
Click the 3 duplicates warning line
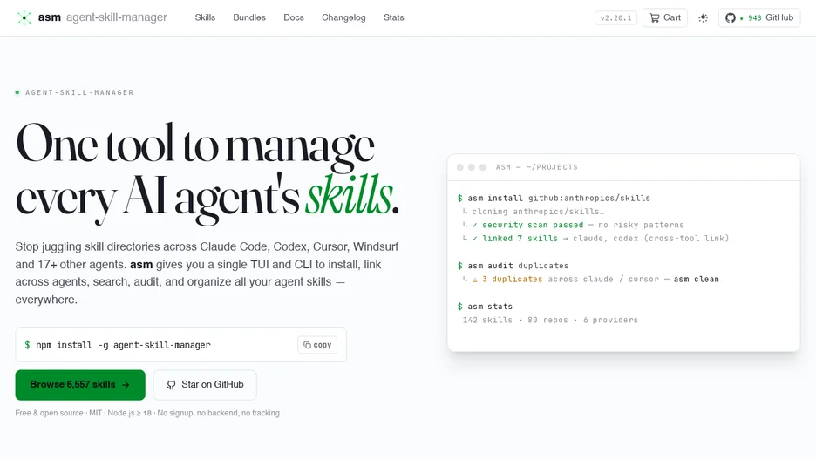point(591,279)
